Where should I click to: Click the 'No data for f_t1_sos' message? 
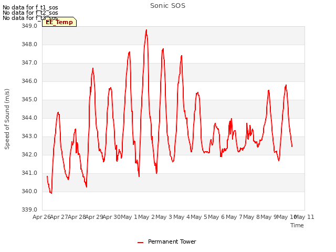point(30,7)
